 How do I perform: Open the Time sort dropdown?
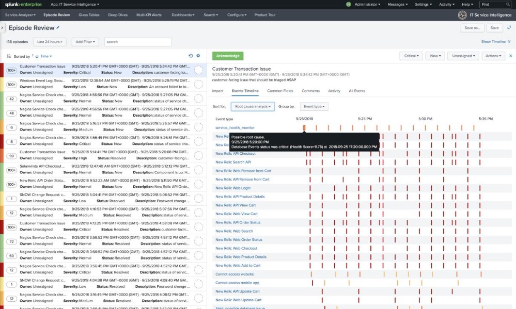(x=46, y=56)
